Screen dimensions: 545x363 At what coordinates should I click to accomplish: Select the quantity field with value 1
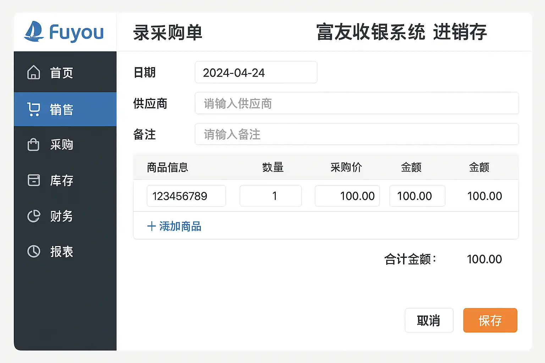[x=270, y=196]
